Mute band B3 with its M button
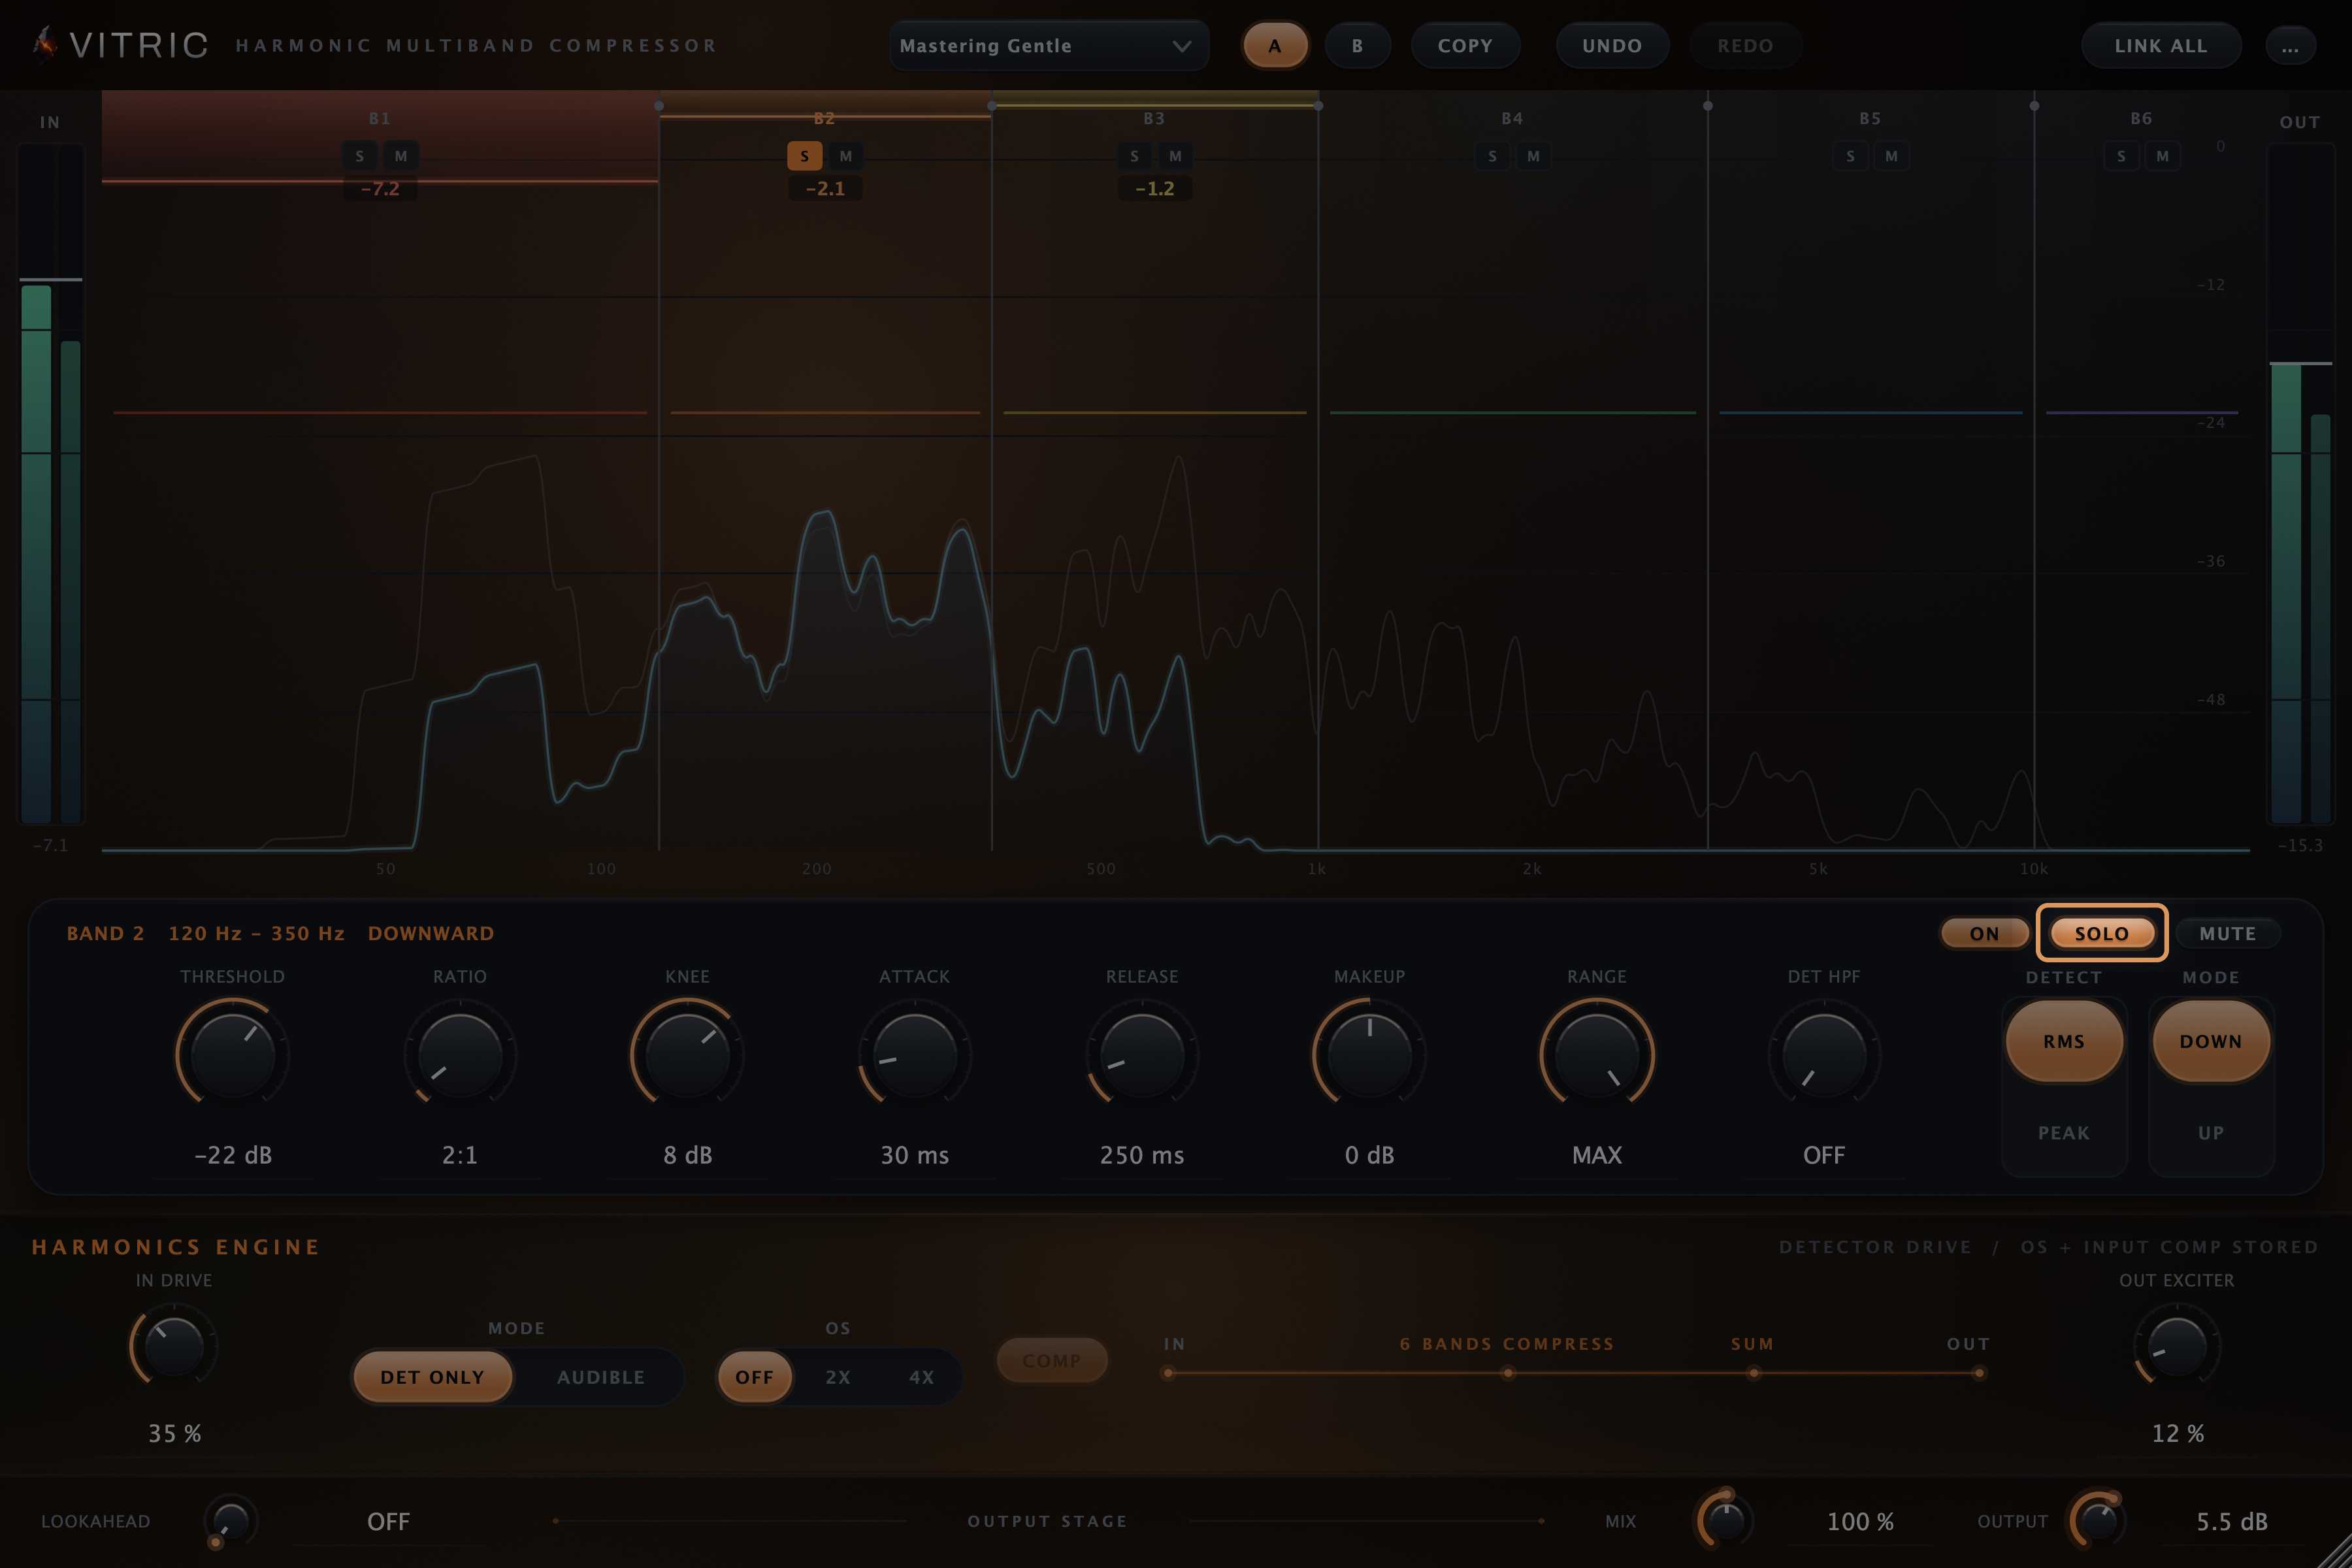The width and height of the screenshot is (2352, 1568). tap(1175, 156)
